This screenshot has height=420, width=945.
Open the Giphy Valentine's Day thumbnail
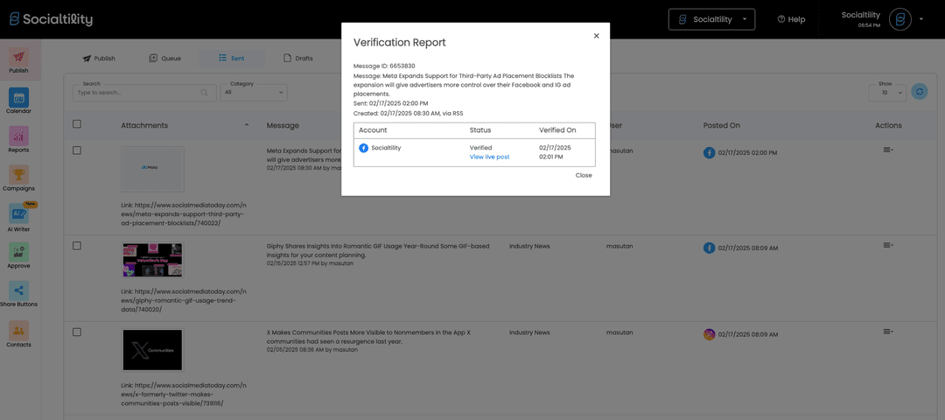(x=152, y=260)
